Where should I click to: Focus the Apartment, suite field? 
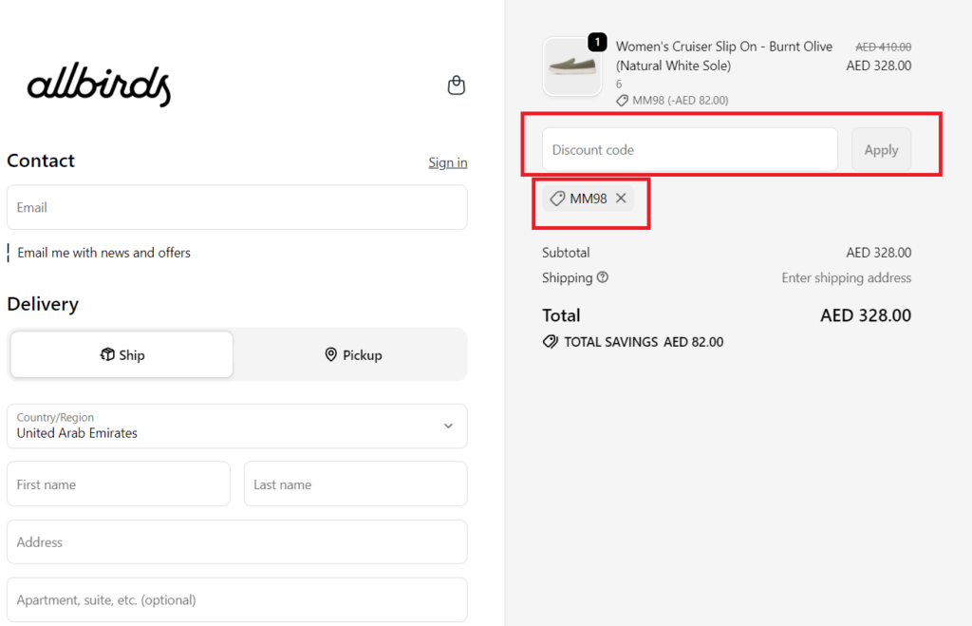[x=236, y=600]
